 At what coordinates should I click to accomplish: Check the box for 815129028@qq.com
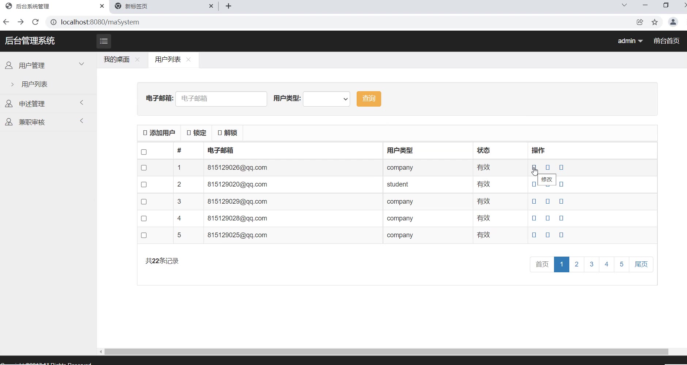[144, 218]
